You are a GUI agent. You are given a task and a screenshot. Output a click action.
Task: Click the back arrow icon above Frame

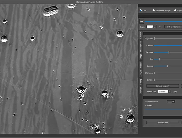coord(142,21)
